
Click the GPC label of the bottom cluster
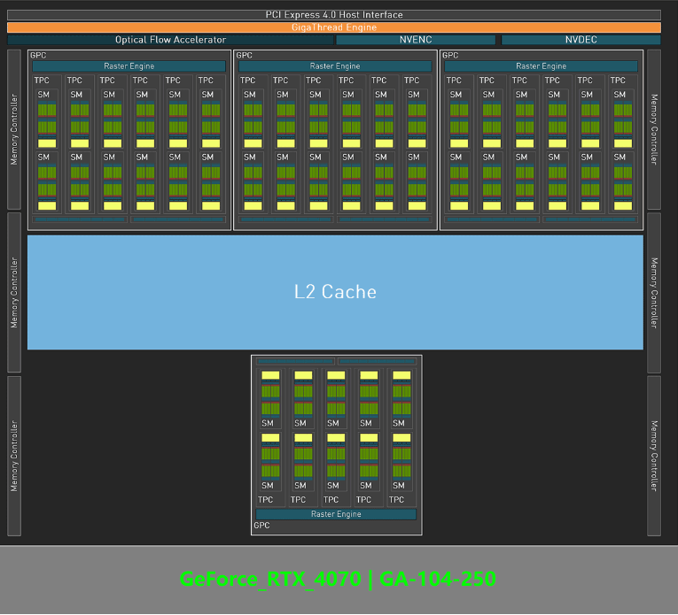262,526
